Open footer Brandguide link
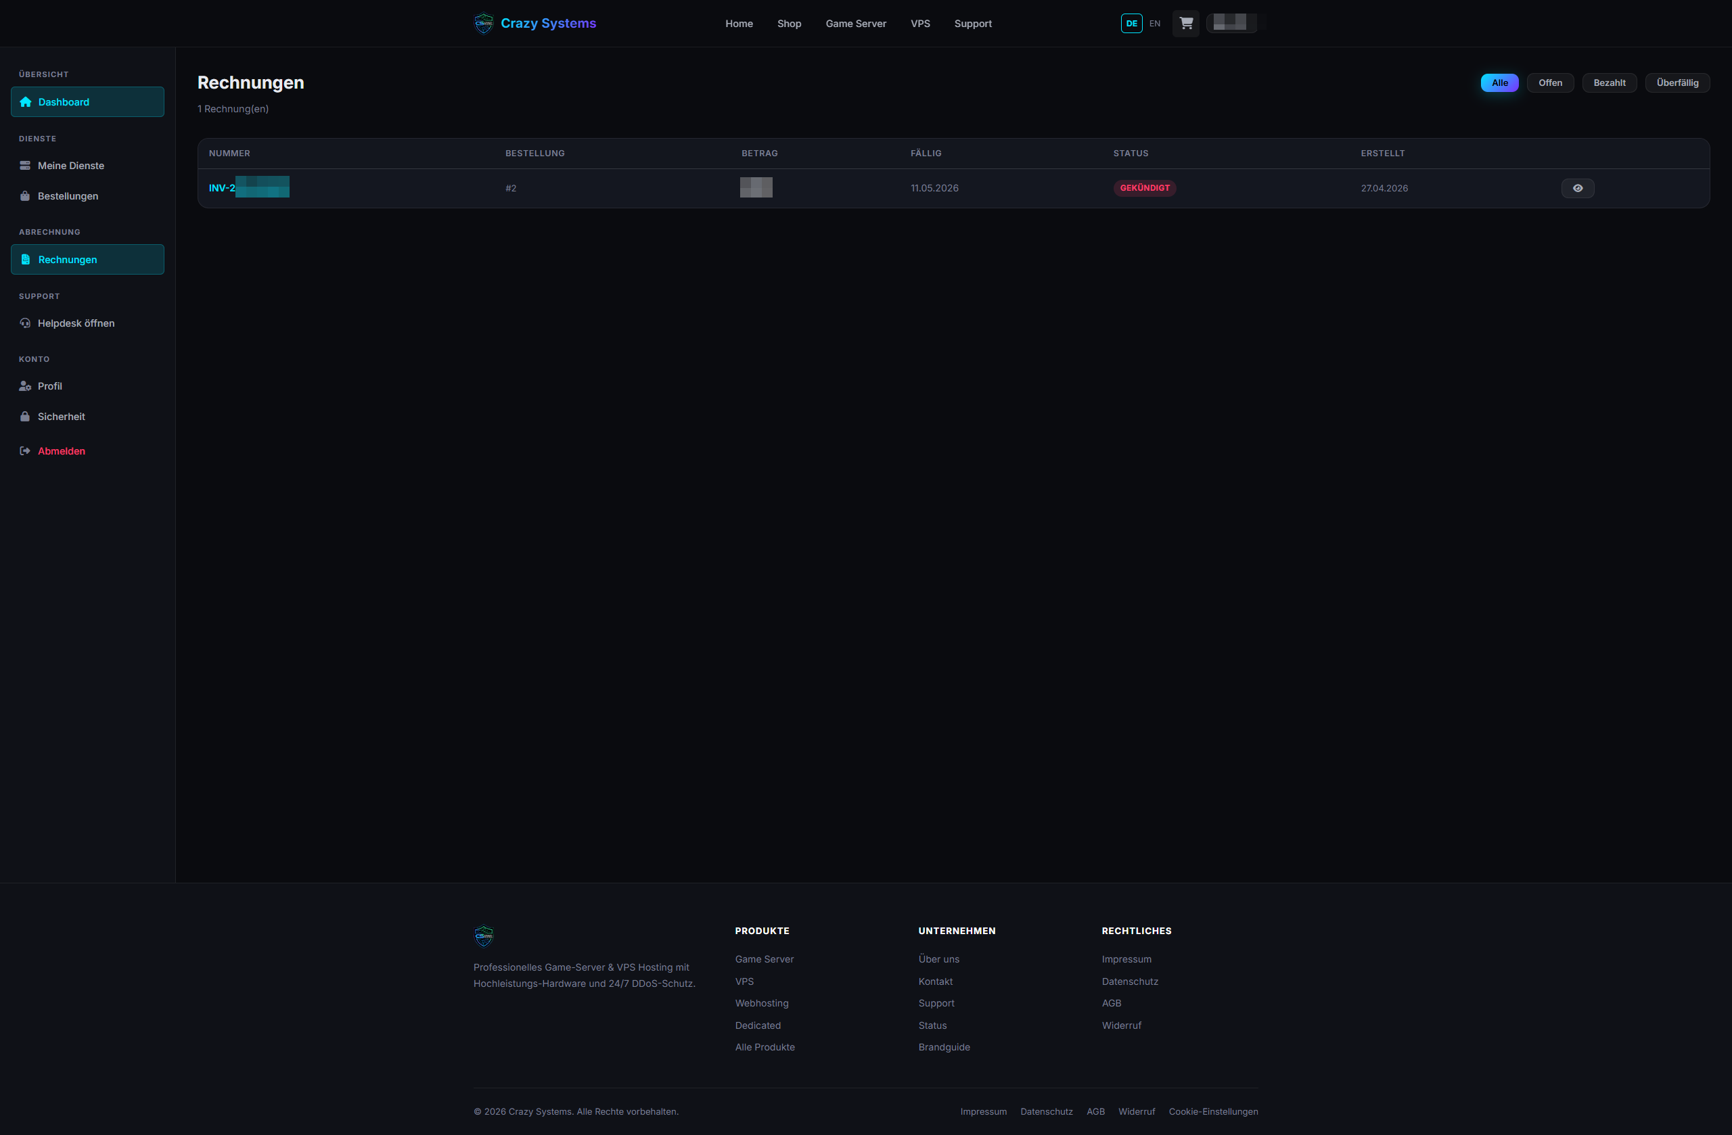Screen dimensions: 1732x1135 pos(944,1048)
